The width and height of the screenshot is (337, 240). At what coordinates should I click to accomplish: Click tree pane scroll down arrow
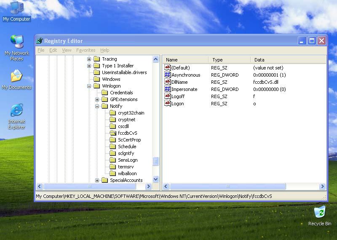(155, 179)
